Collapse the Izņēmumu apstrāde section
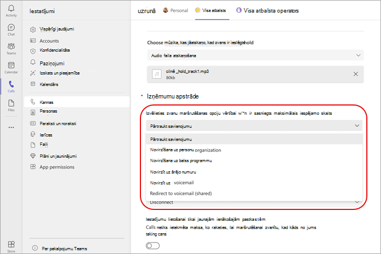 pyautogui.click(x=142, y=96)
